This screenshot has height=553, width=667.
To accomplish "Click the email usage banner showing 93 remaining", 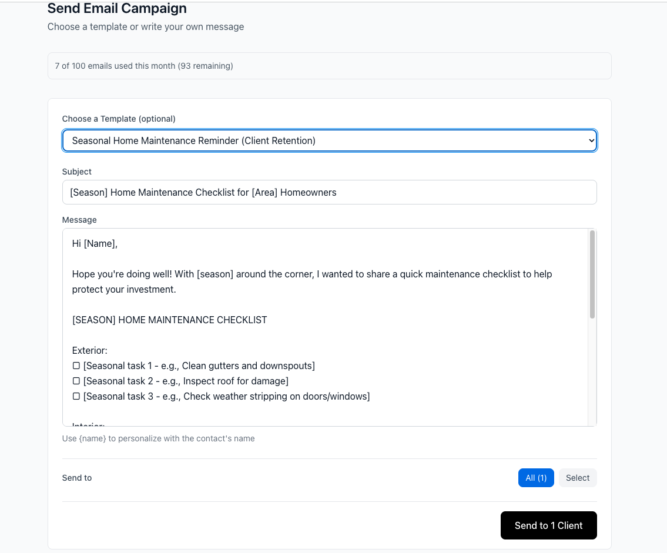I will [x=329, y=66].
